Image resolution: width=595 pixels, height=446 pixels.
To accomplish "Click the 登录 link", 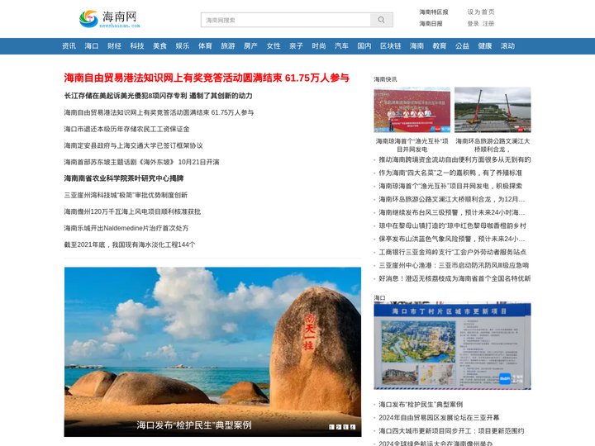I will click(473, 23).
